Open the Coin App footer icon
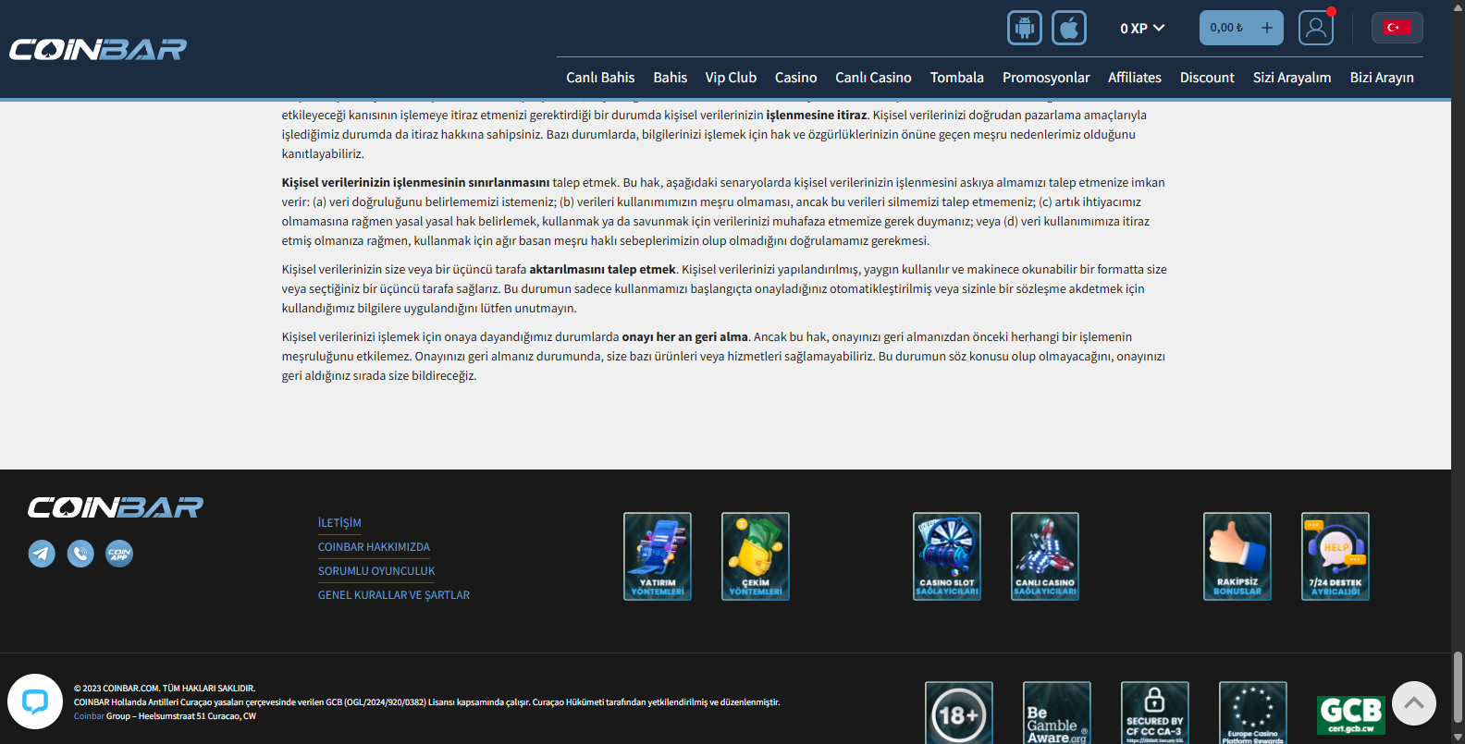The width and height of the screenshot is (1465, 744). pos(119,554)
